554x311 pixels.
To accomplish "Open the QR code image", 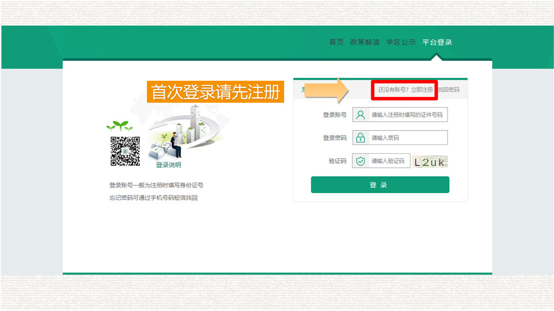I will pos(125,151).
